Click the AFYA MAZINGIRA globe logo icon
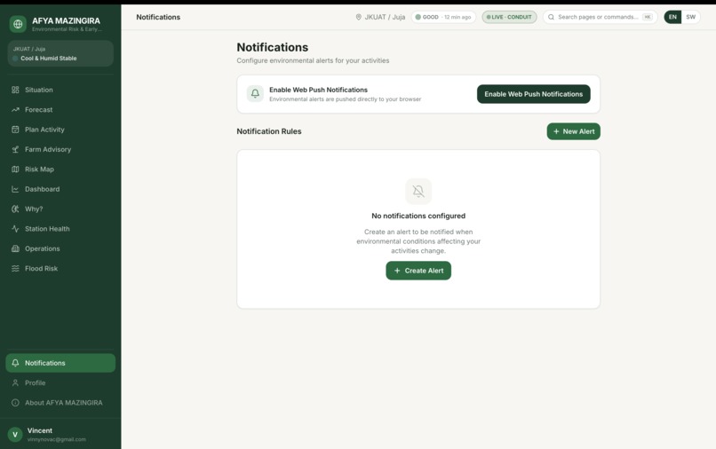The height and width of the screenshot is (449, 716). [18, 24]
